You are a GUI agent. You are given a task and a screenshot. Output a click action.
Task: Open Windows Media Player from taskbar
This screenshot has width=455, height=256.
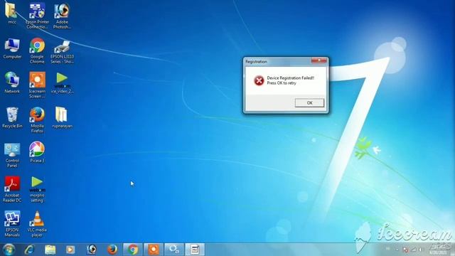70,250
